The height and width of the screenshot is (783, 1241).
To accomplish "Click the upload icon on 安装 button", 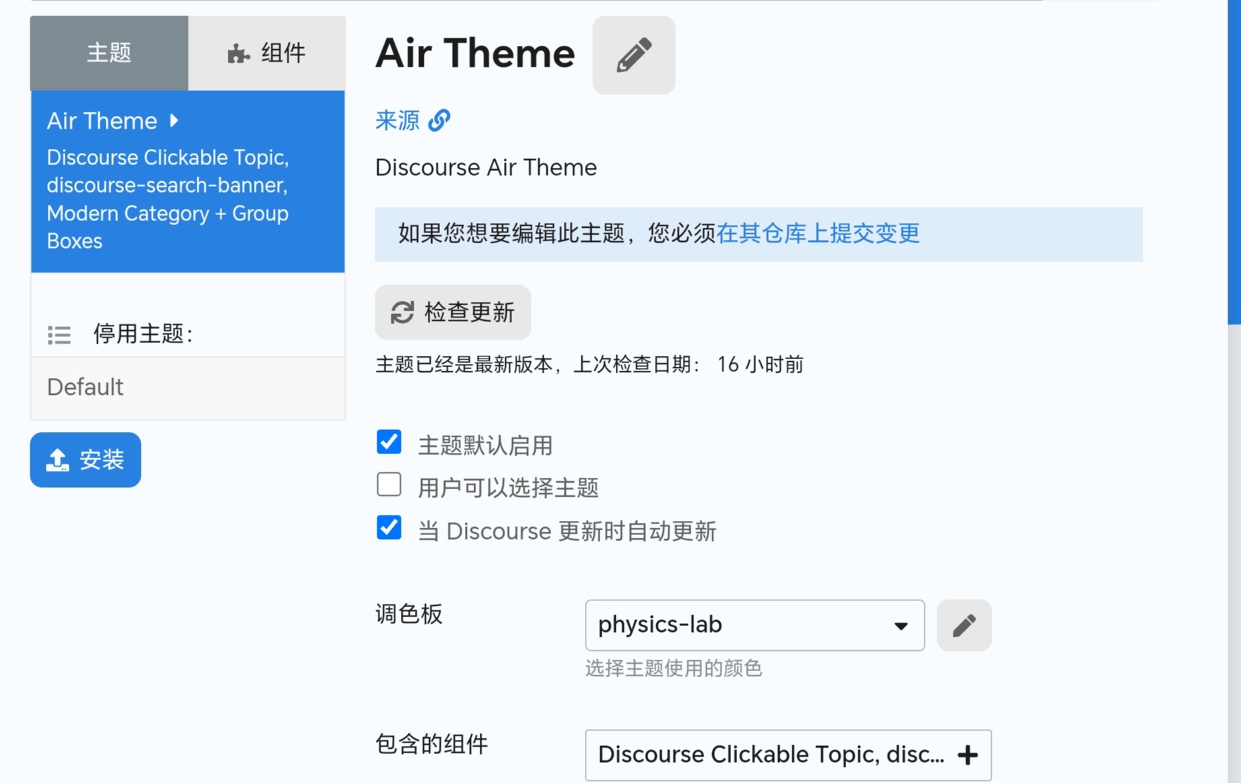I will click(57, 460).
